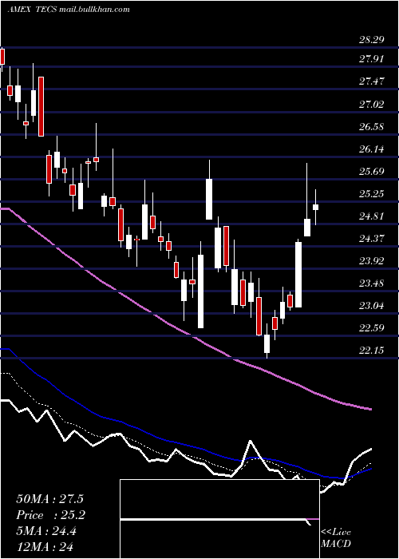Click the Price : 25.2 readout
This screenshot has height=559, width=399.
click(51, 515)
